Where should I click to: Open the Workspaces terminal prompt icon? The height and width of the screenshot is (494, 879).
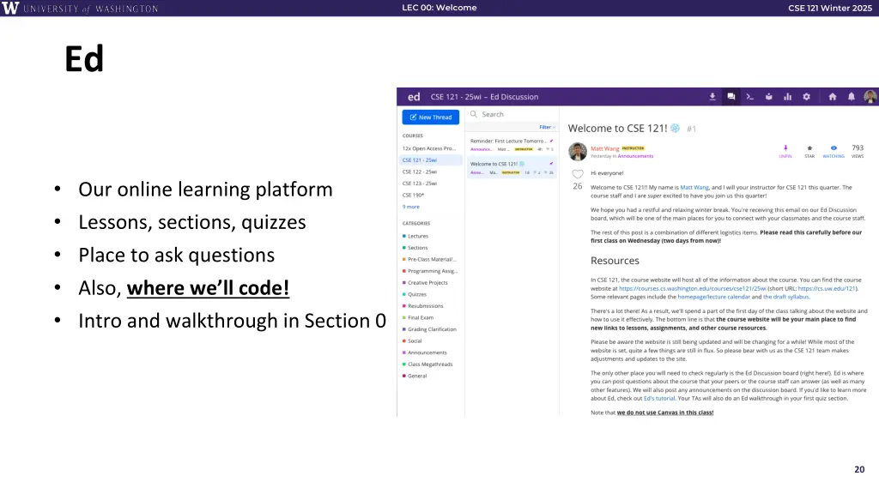click(749, 97)
